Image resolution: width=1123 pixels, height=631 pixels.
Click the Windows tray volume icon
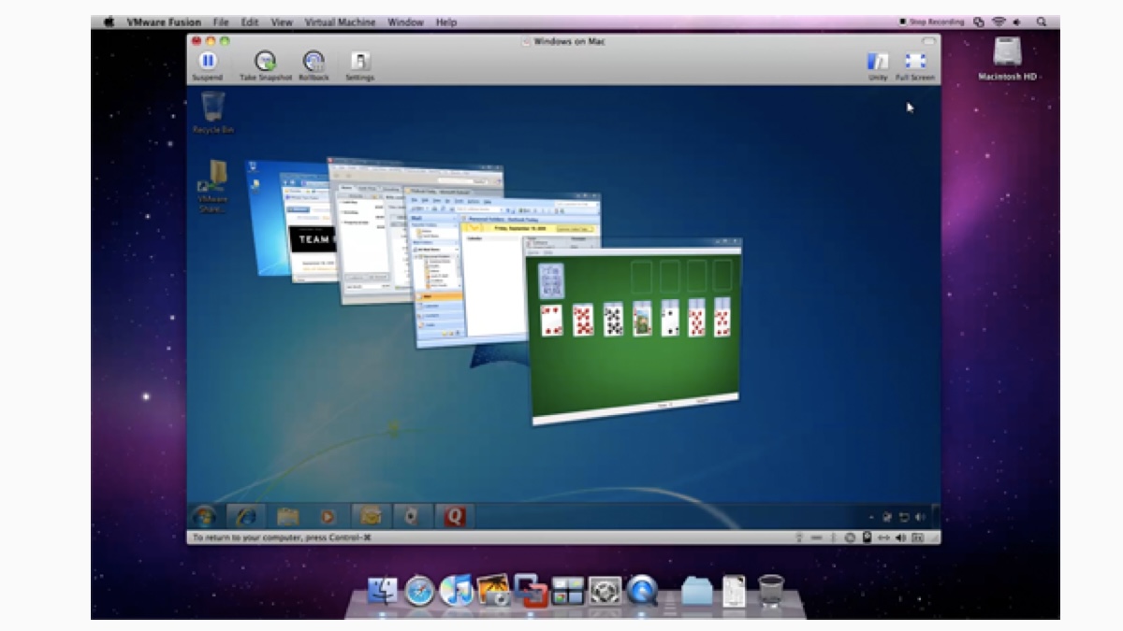click(919, 517)
